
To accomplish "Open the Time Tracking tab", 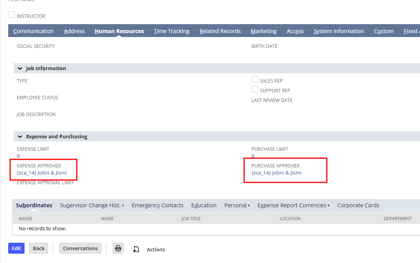I will (172, 31).
